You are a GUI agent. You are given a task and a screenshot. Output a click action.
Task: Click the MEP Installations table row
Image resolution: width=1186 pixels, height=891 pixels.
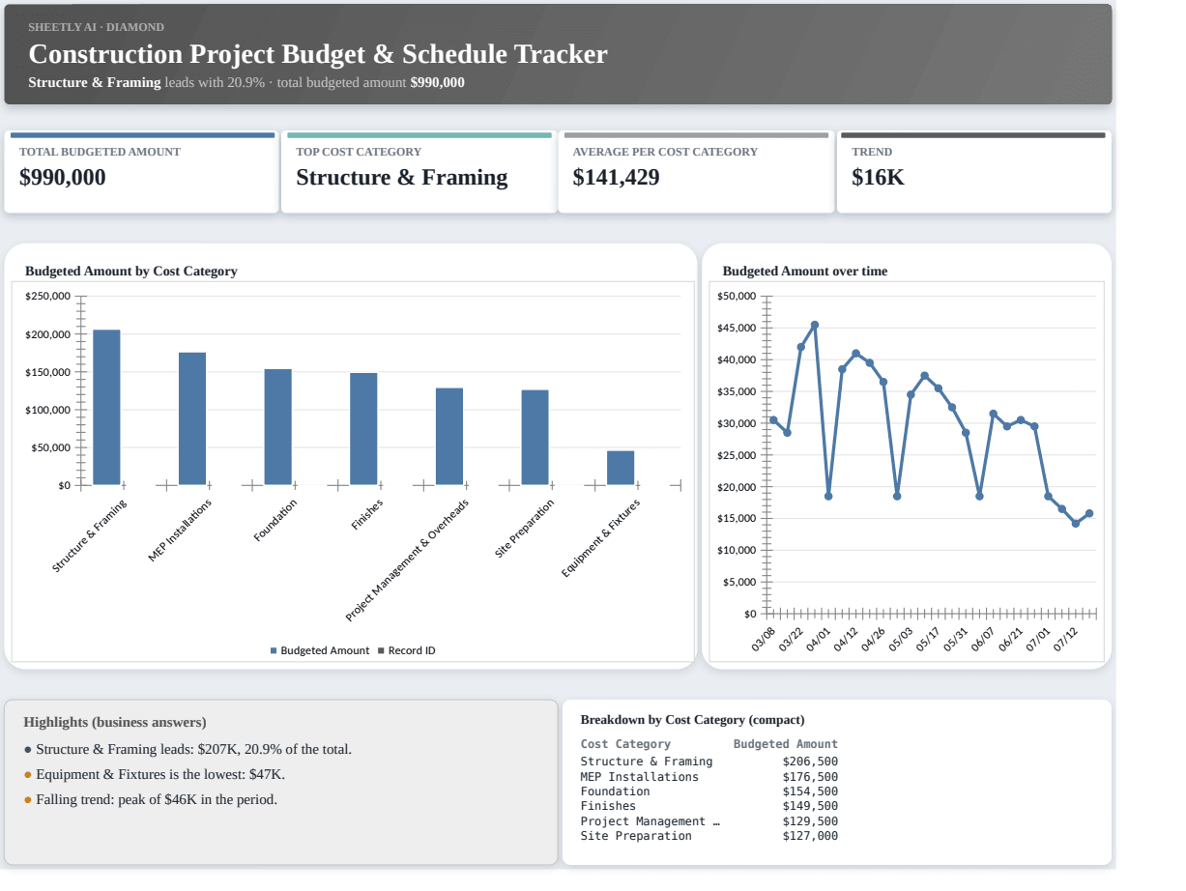(x=709, y=777)
